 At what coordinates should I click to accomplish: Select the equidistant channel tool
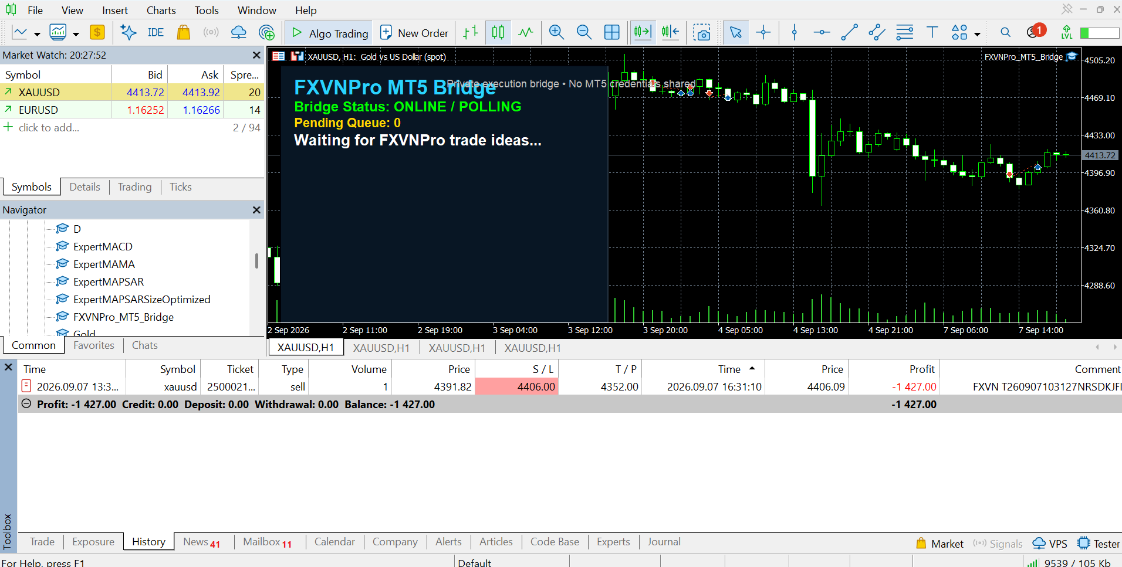click(877, 32)
